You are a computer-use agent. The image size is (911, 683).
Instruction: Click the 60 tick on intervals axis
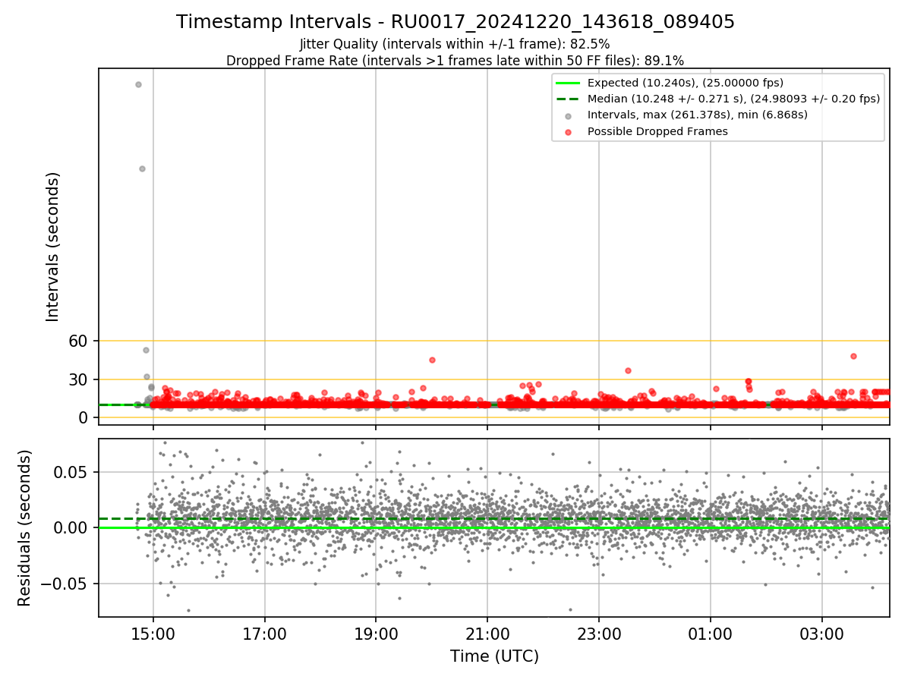[x=80, y=341]
